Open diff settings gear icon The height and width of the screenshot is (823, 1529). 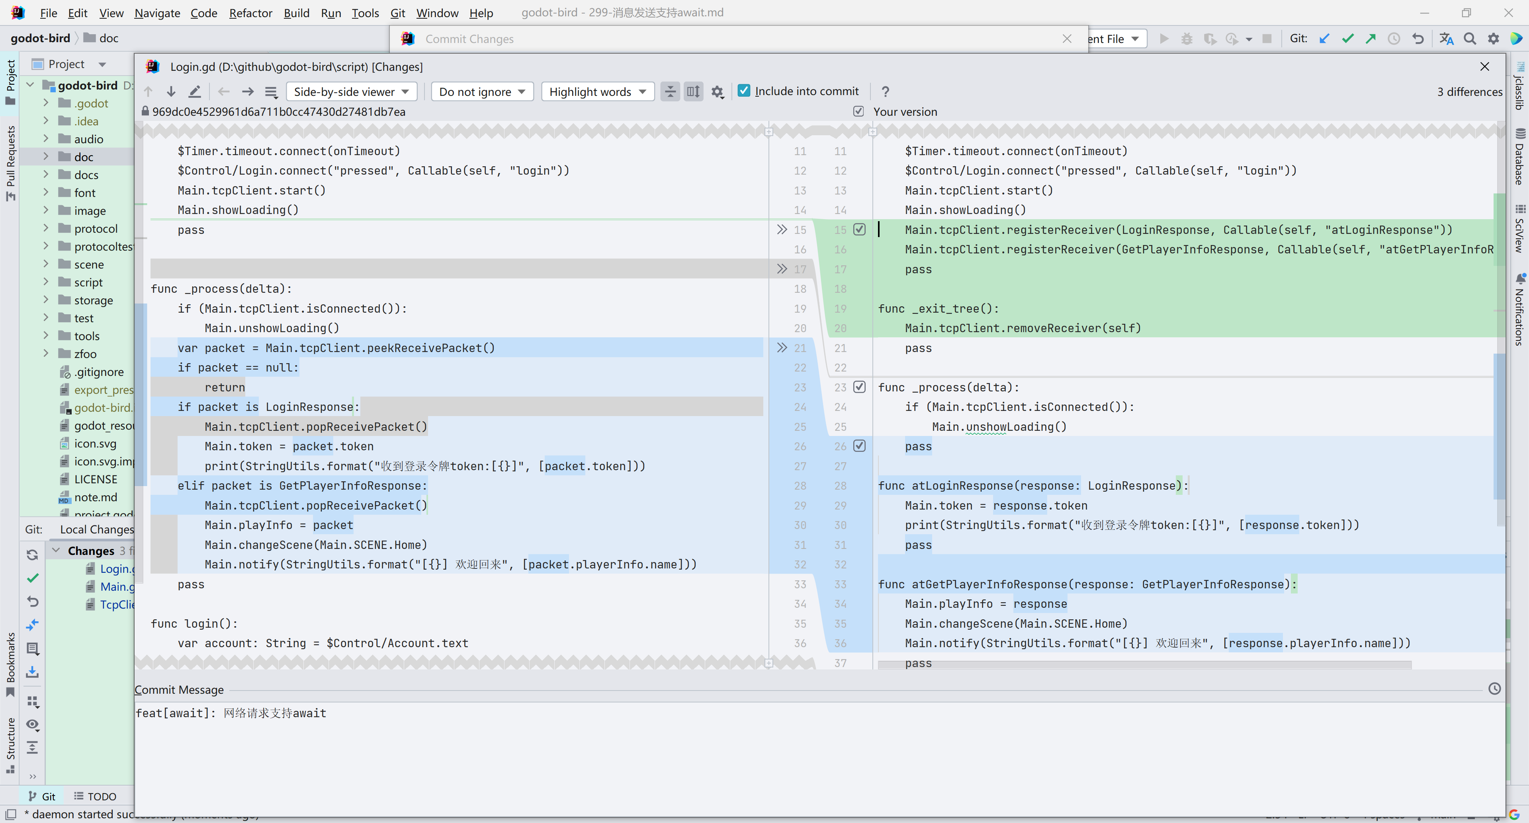pos(717,91)
